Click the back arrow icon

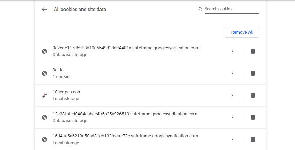(44, 9)
